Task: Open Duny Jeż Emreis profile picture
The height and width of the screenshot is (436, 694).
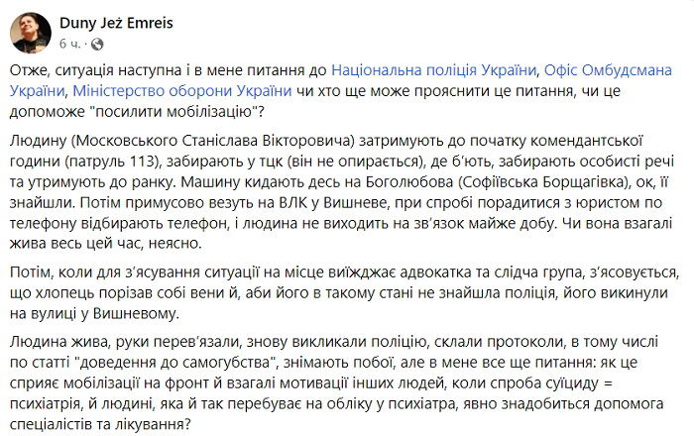Action: pos(31,33)
